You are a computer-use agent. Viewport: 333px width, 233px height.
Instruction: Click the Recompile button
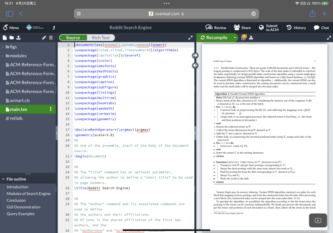pyautogui.click(x=214, y=38)
